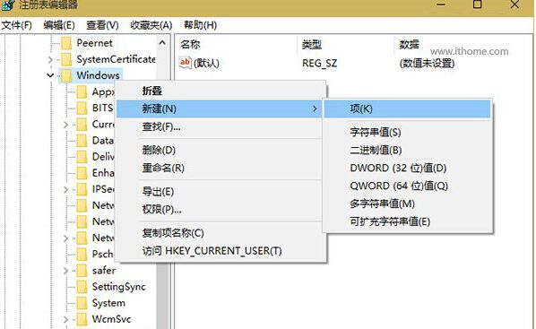The width and height of the screenshot is (536, 329).
Task: Expand the IPSec key node
Action: (66, 189)
